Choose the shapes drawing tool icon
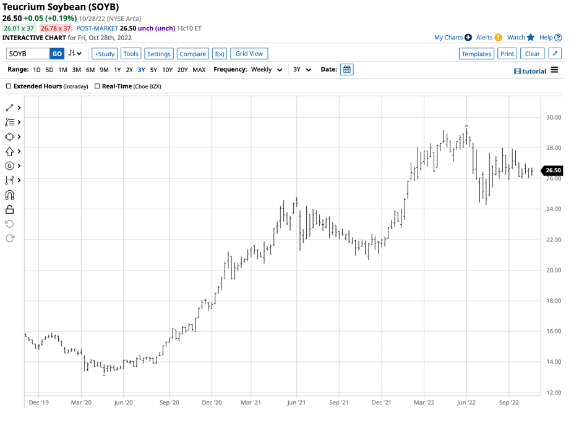 click(9, 137)
